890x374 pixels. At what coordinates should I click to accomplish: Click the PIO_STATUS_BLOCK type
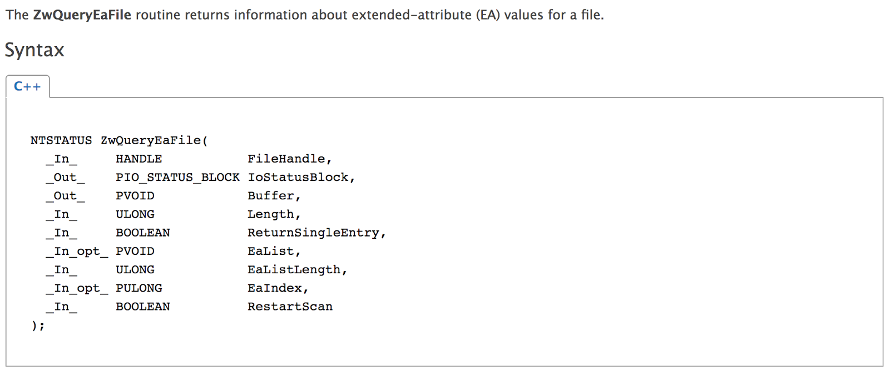[177, 177]
